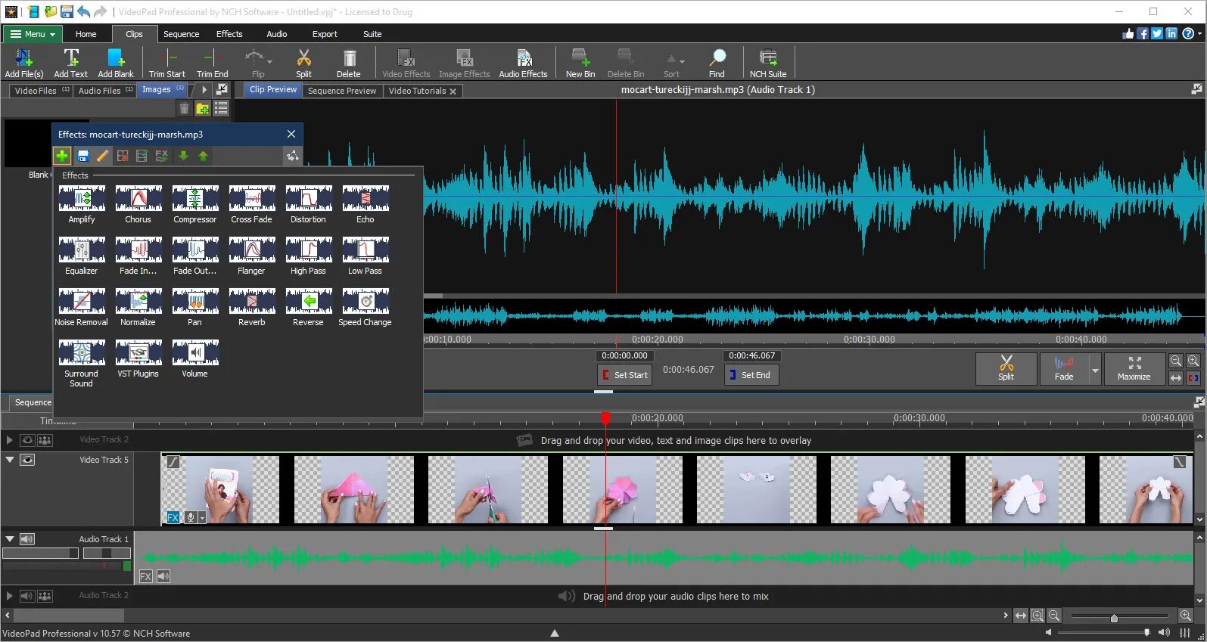Click the Equalizer effect icon
The height and width of the screenshot is (642, 1207).
82,250
